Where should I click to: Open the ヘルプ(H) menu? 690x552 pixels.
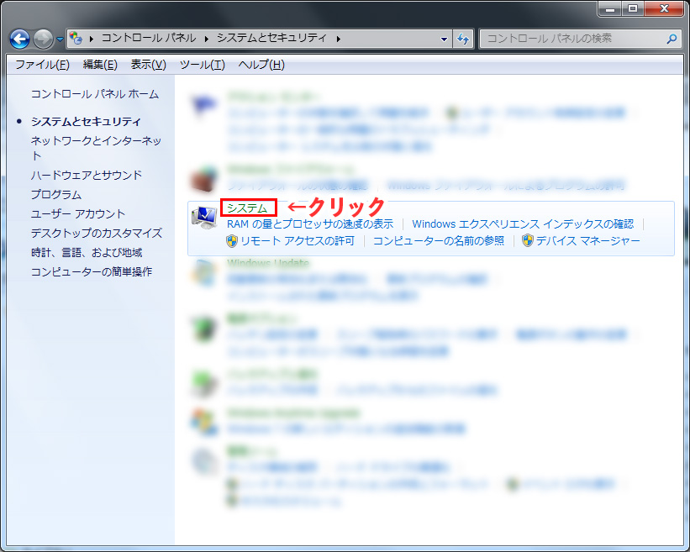261,65
